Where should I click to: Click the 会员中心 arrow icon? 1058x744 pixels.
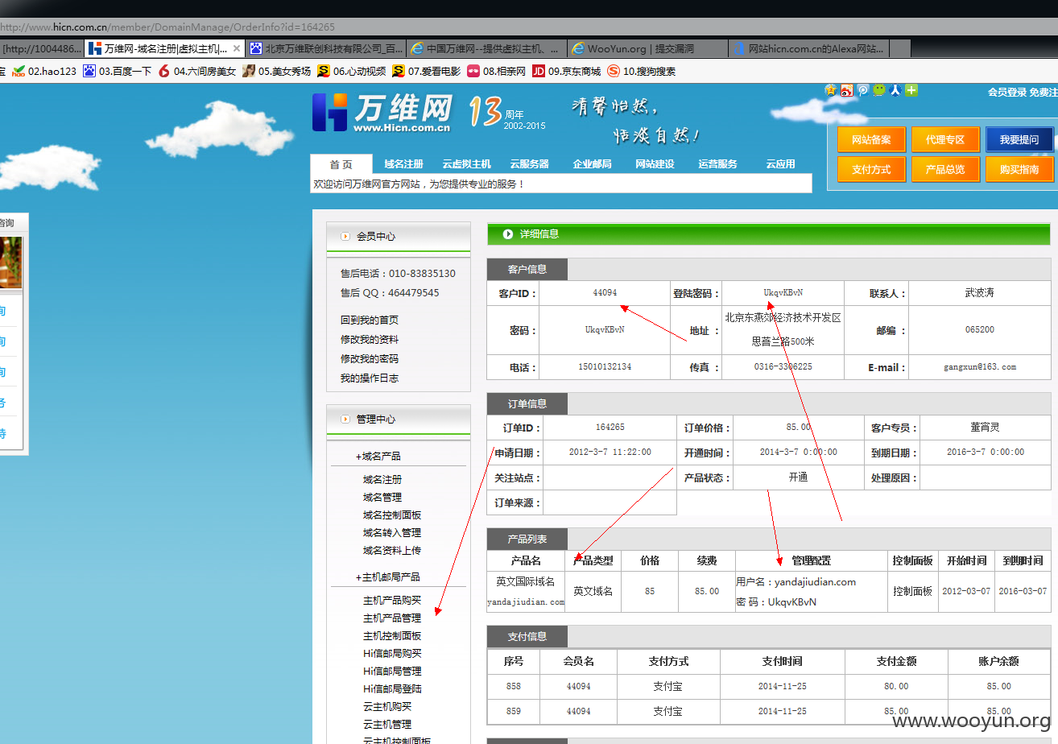coord(345,237)
